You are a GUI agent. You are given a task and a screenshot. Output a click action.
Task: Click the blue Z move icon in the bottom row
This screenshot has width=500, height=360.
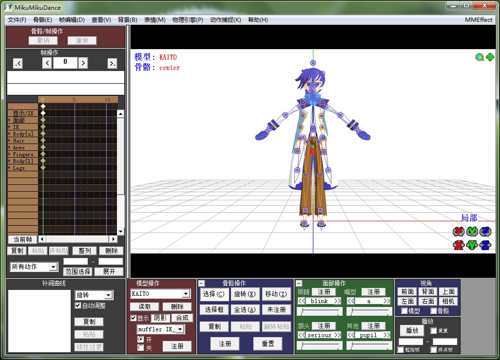[x=485, y=245]
